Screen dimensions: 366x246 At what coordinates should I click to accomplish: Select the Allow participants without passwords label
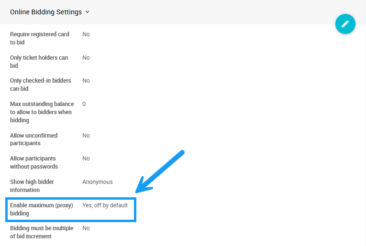(x=33, y=162)
